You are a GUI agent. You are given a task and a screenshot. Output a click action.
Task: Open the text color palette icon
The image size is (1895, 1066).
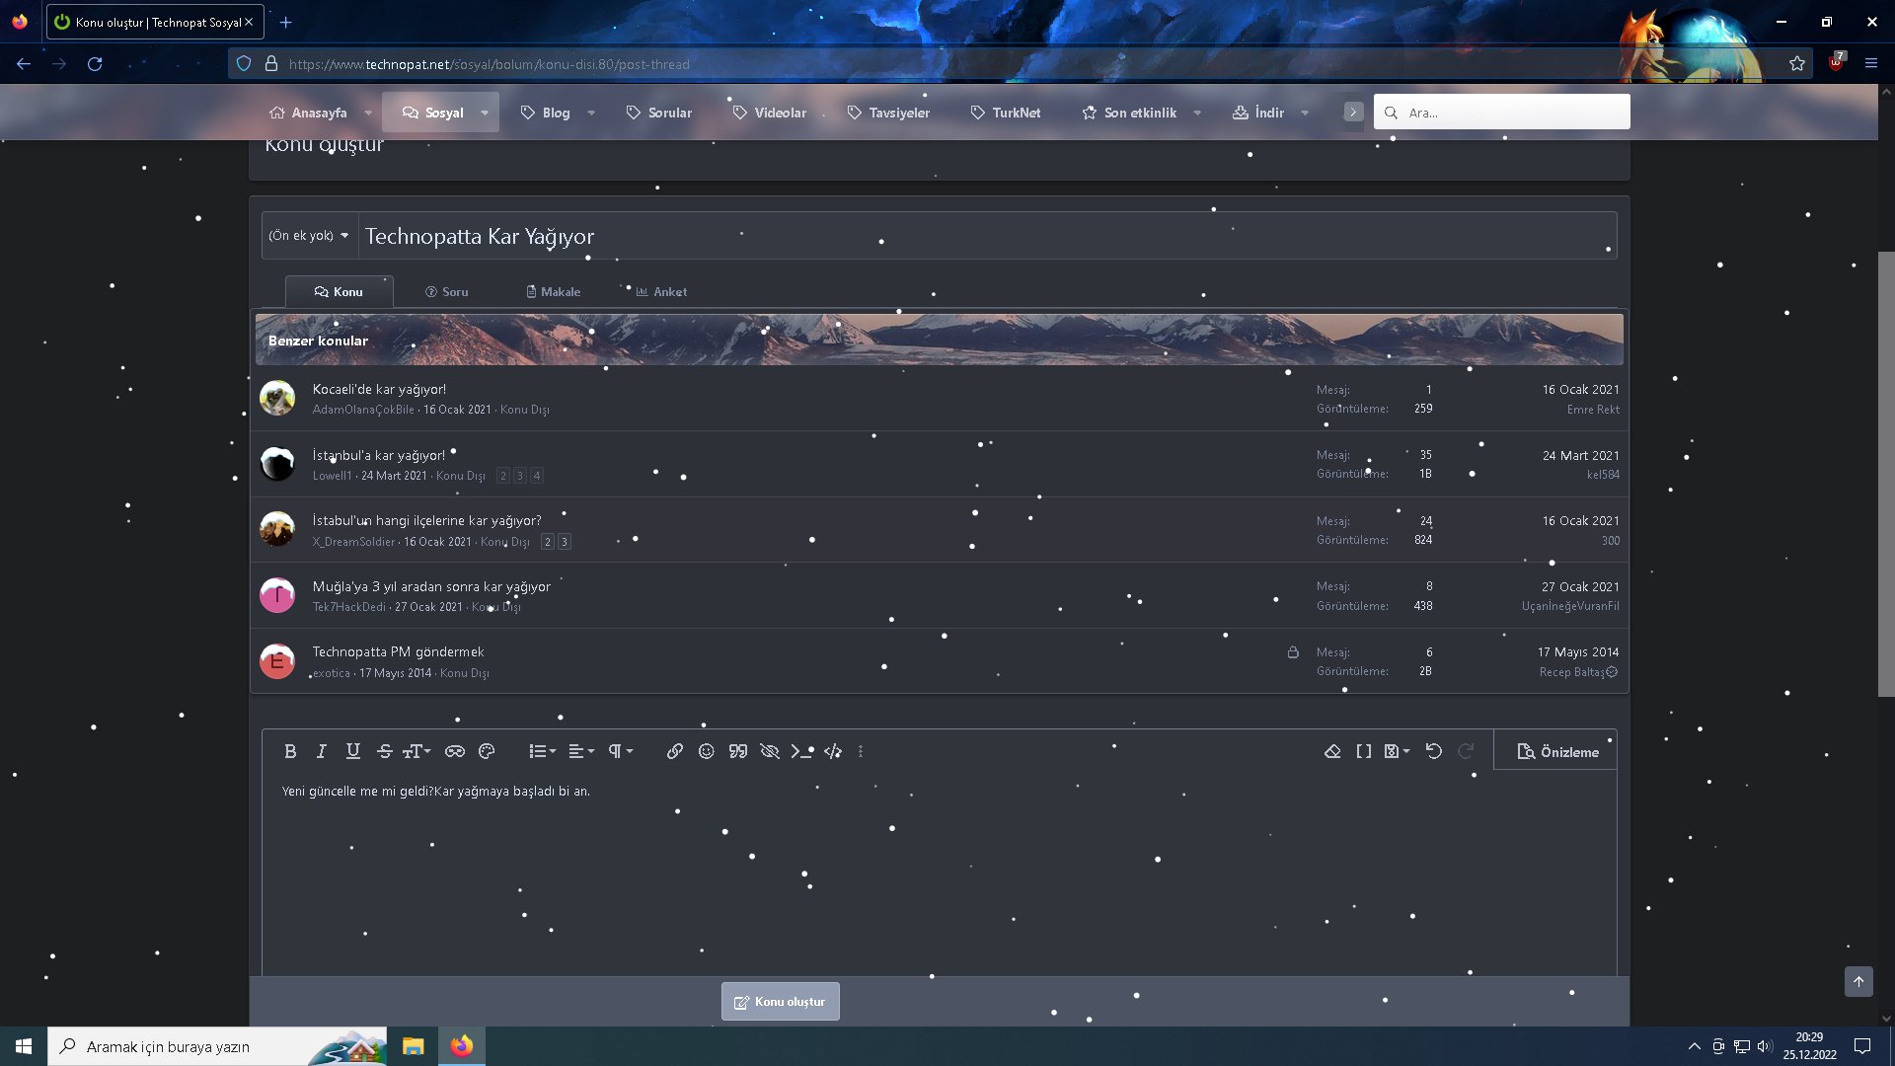coord(487,751)
